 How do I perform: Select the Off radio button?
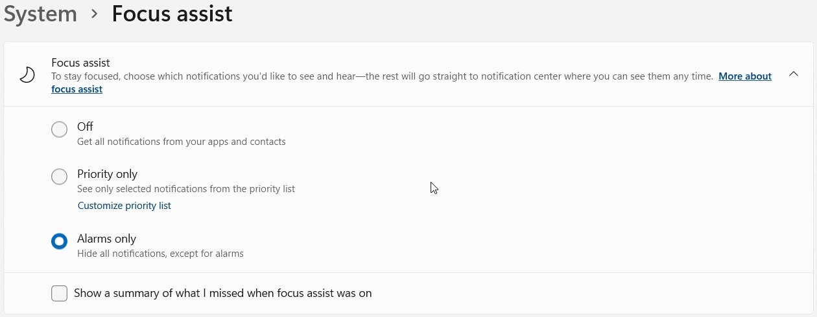click(59, 129)
